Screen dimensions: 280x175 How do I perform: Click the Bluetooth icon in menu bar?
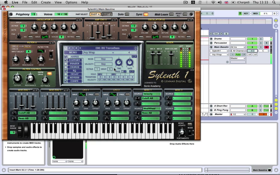click(206, 2)
